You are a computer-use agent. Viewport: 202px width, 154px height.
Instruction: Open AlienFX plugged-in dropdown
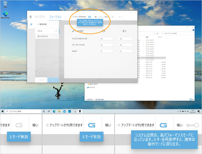coord(107,51)
